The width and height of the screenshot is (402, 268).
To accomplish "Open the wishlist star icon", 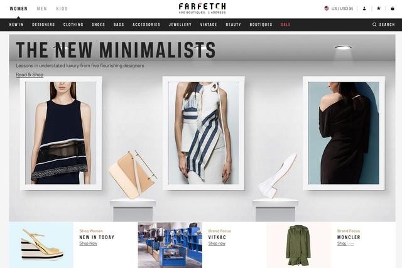I will pos(378,8).
